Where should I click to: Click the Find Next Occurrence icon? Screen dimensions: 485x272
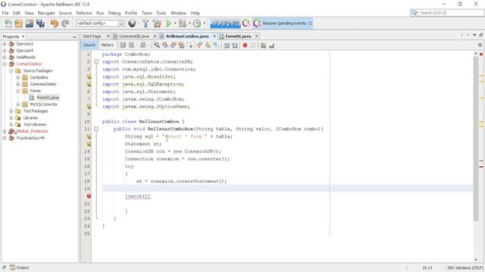tap(174, 45)
